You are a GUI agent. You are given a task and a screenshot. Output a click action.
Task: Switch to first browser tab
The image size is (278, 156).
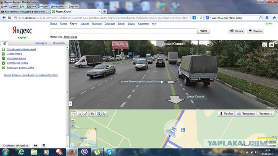[x=25, y=12]
